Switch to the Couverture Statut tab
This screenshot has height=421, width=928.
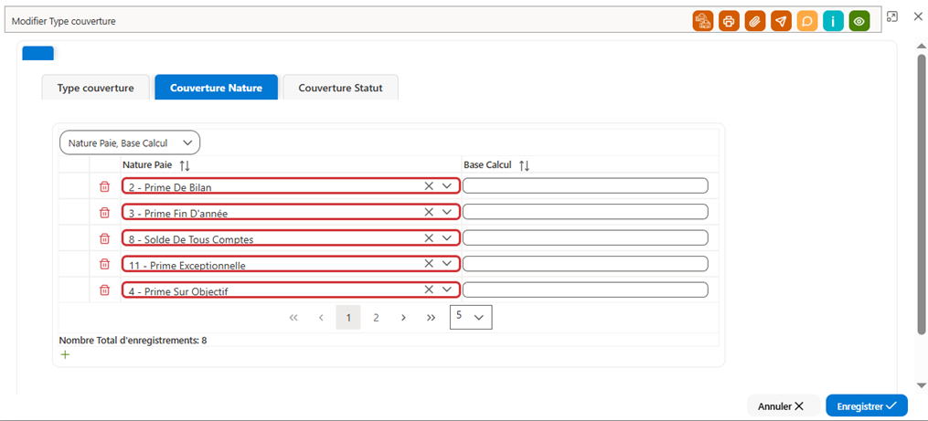point(340,88)
